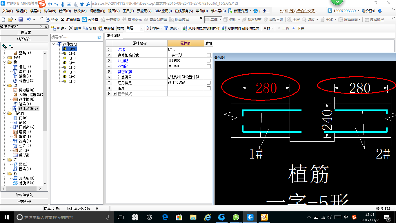
Task: Select 现浇板(B) in the navigation tree
Action: pyautogui.click(x=27, y=178)
